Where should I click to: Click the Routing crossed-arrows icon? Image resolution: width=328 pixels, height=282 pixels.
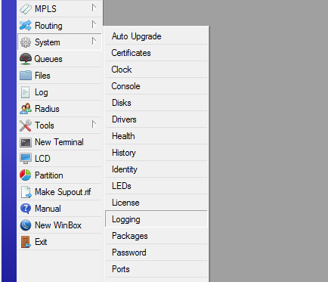point(26,26)
